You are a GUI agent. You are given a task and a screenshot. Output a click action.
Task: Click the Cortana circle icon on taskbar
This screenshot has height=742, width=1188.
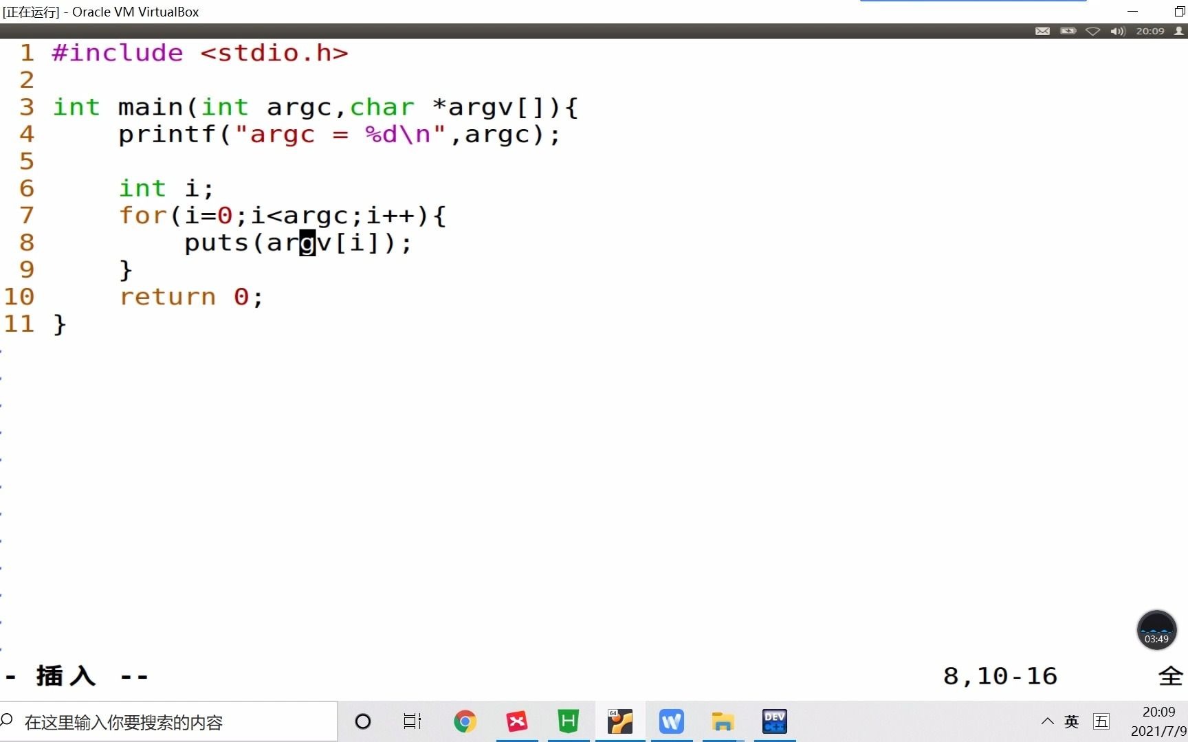pos(363,721)
